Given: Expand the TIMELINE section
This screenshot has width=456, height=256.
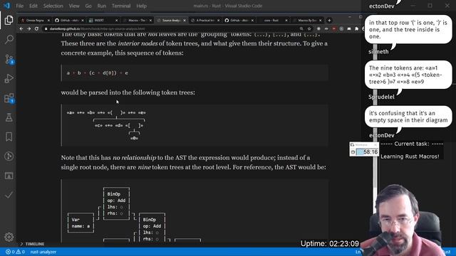Looking at the screenshot, I should (x=32, y=244).
